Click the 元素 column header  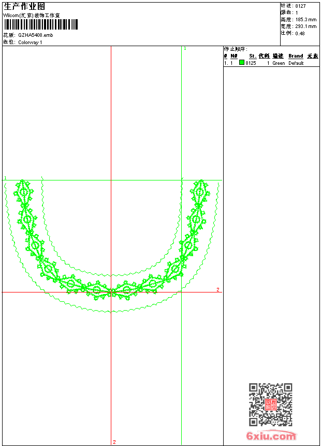pos(312,56)
